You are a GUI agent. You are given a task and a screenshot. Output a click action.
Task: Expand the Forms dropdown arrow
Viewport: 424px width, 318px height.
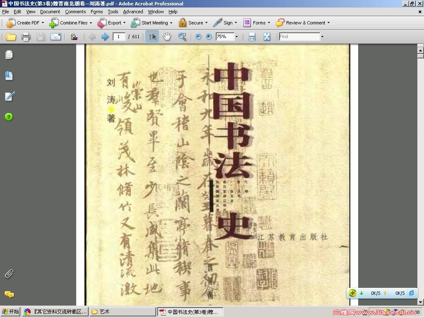coord(269,23)
